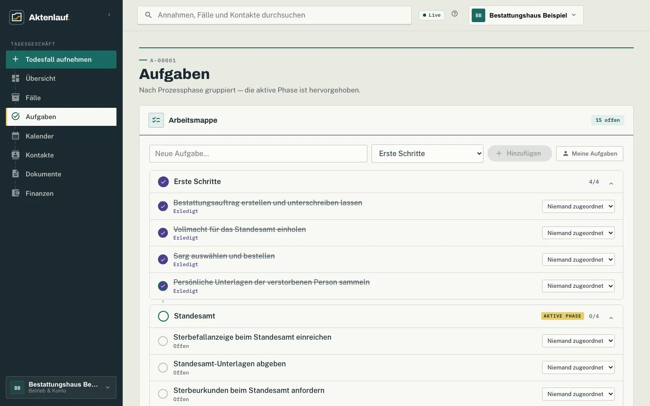This screenshot has width=650, height=406.
Task: Open assignee dropdown for Persönliche Unterlagen task
Action: [578, 286]
